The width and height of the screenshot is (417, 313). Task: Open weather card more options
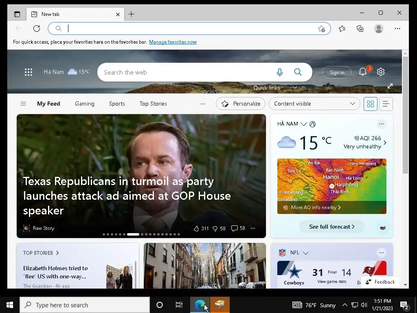pos(381,124)
